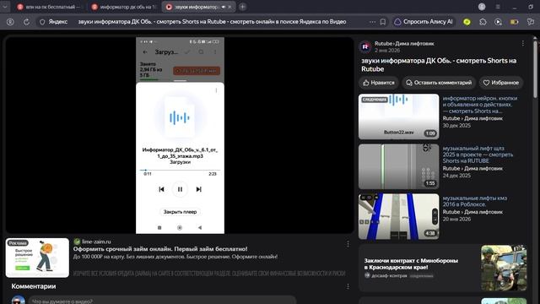Click the "Комментарии" heading
Viewport: 540px width, 304px height.
click(x=34, y=286)
